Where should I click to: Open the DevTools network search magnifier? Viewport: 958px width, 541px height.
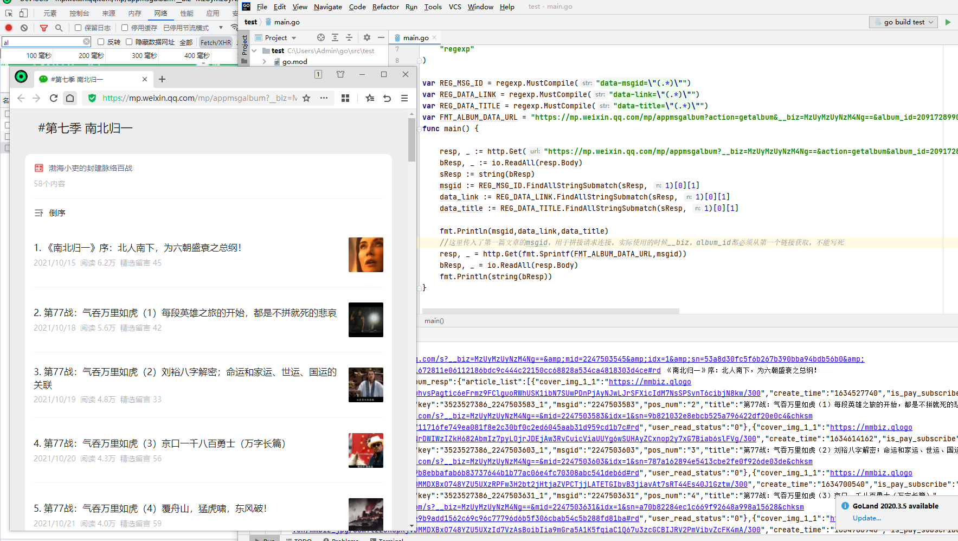59,28
